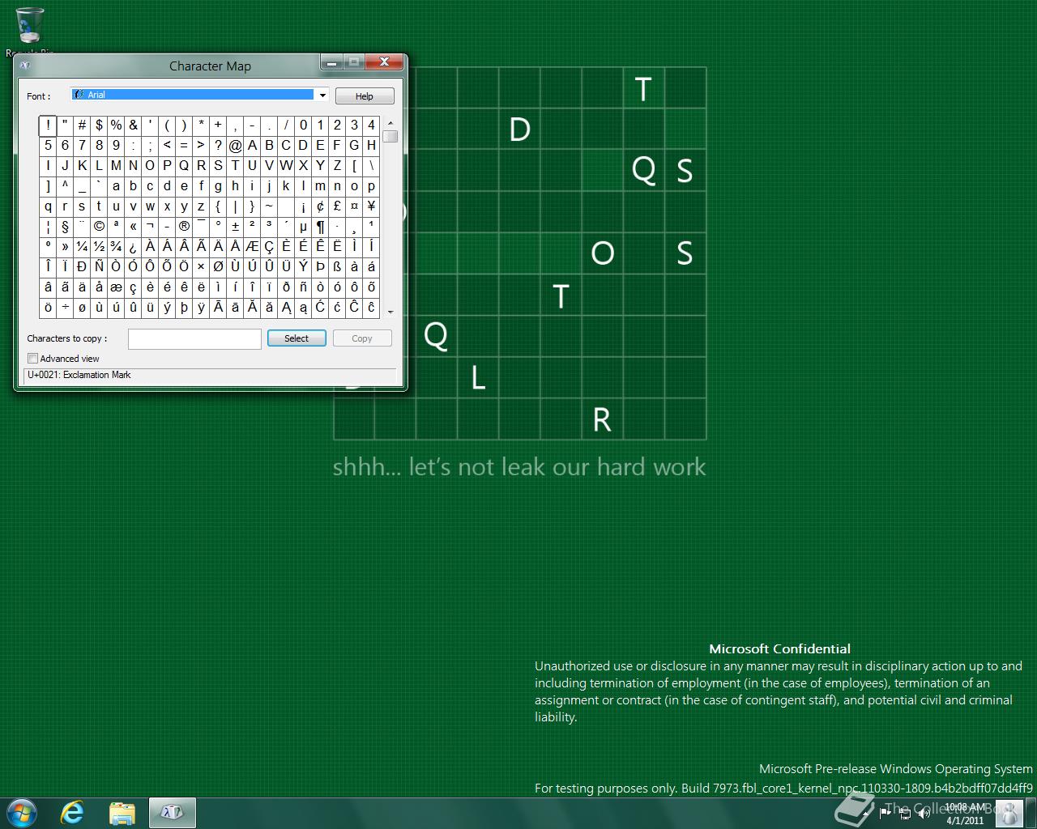Open volume speaker tray icon
This screenshot has width=1037, height=829.
point(924,813)
